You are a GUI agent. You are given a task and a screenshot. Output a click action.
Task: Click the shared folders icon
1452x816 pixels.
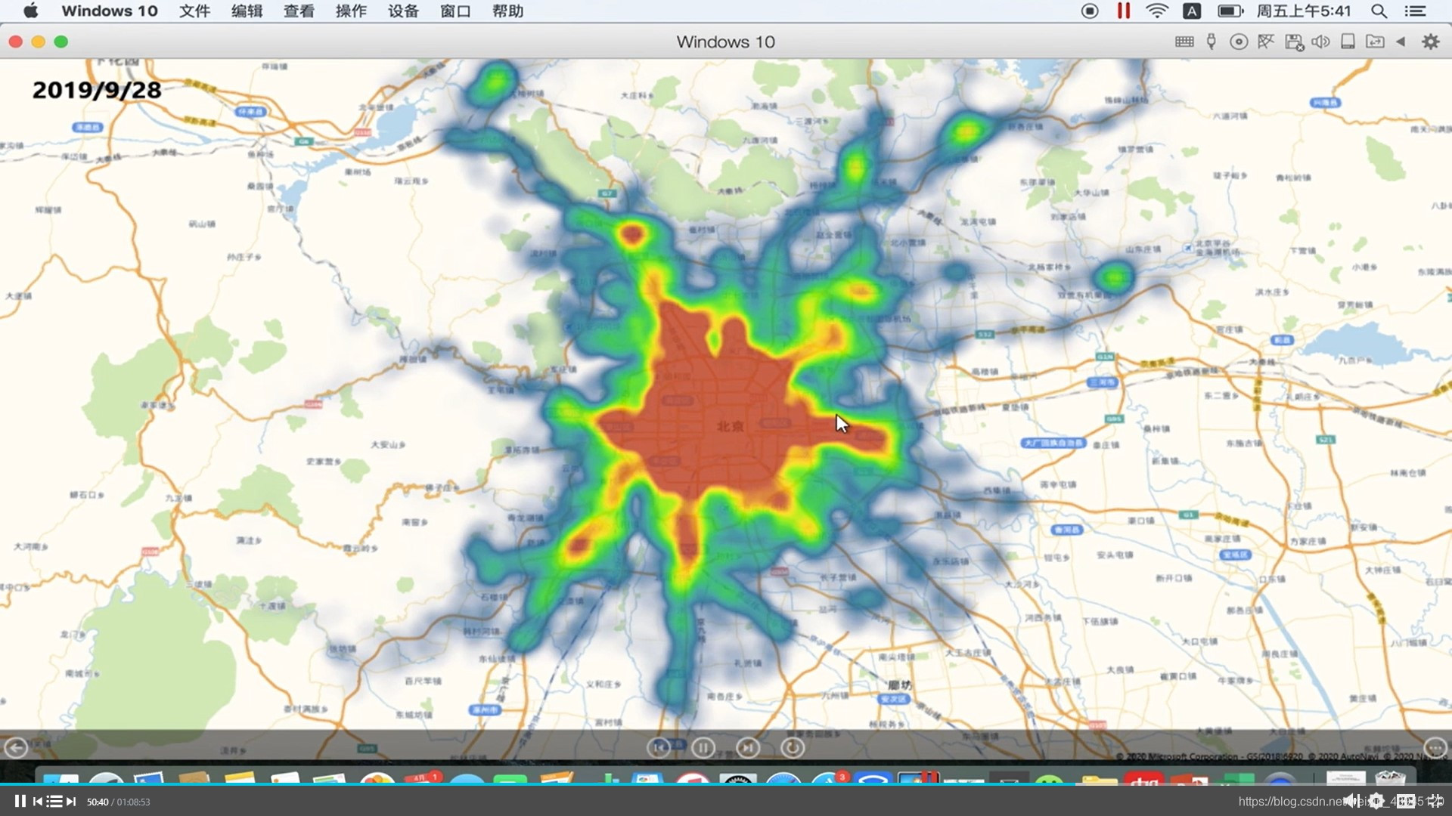[x=1375, y=42]
